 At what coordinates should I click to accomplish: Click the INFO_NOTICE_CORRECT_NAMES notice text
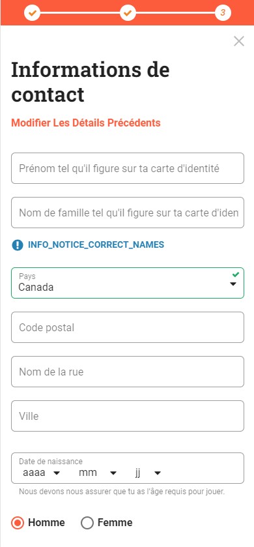click(x=96, y=244)
